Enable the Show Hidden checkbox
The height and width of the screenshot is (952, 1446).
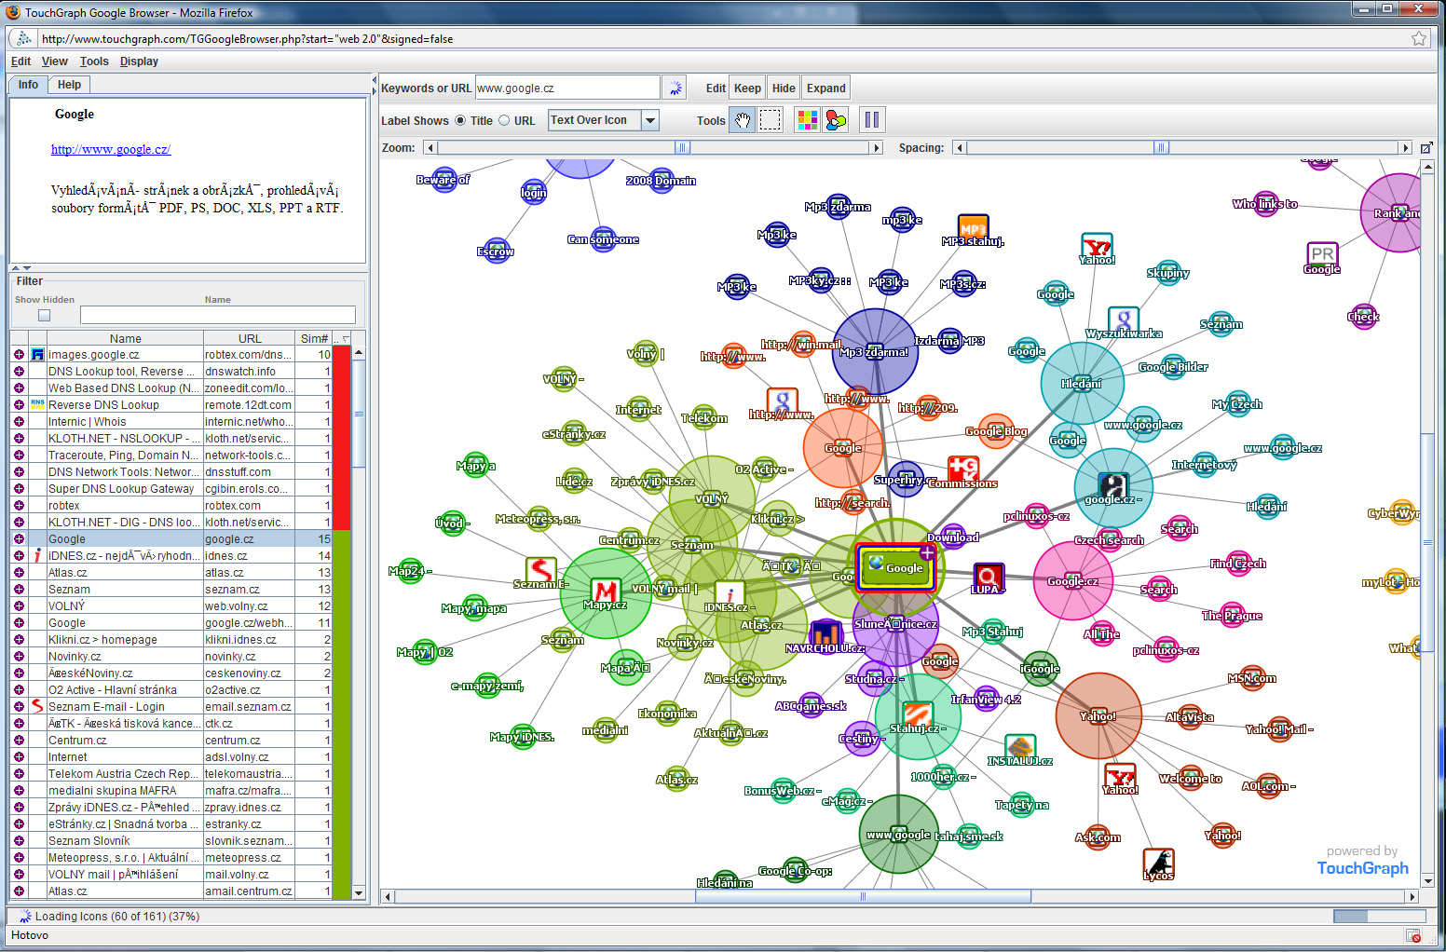point(44,315)
